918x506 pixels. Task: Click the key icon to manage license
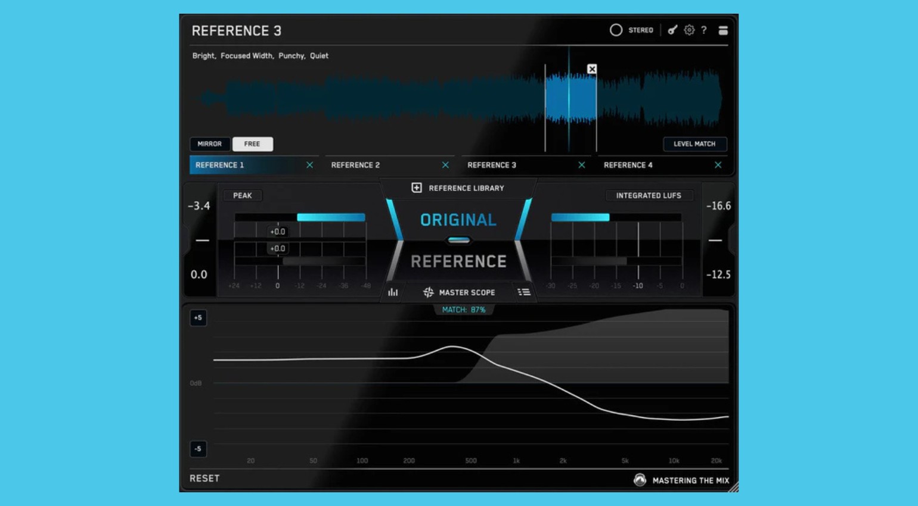[x=672, y=30]
